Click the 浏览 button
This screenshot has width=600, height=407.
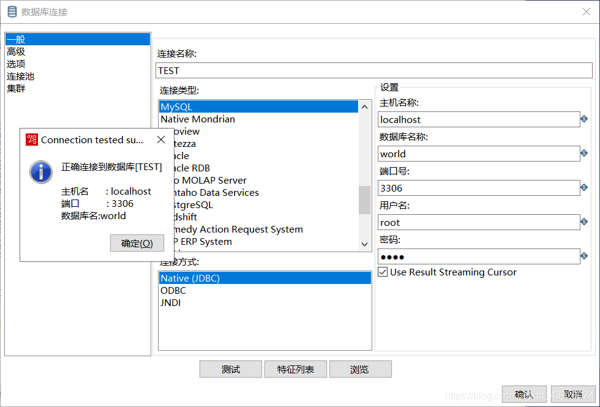coord(361,369)
